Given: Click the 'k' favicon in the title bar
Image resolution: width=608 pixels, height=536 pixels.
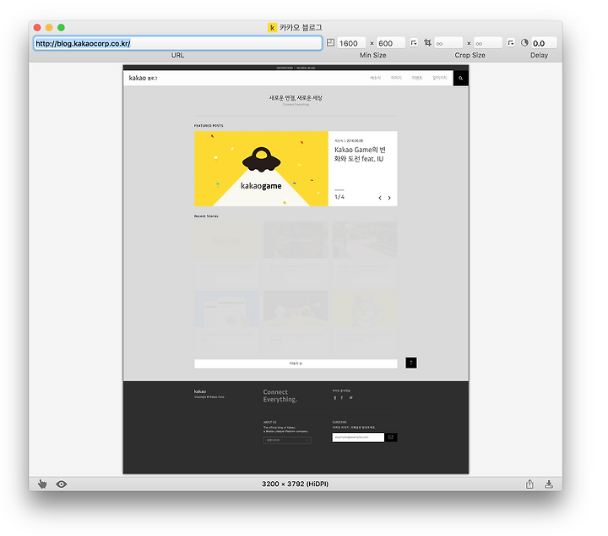Looking at the screenshot, I should (272, 28).
